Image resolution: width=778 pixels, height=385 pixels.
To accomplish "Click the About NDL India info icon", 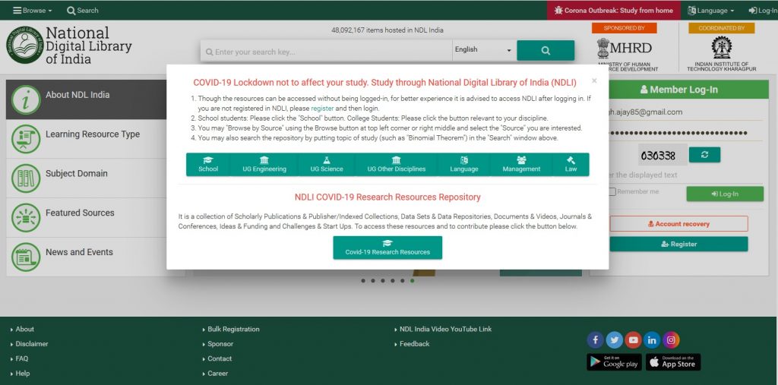I will [25, 99].
